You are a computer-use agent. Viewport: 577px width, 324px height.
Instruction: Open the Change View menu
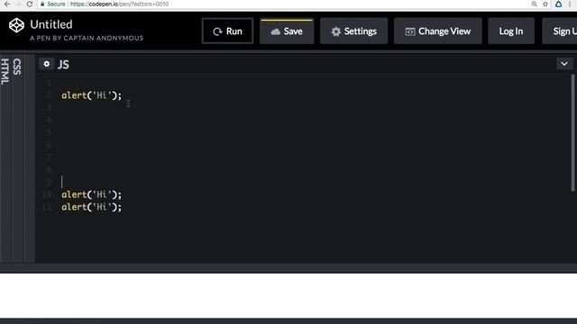click(437, 31)
